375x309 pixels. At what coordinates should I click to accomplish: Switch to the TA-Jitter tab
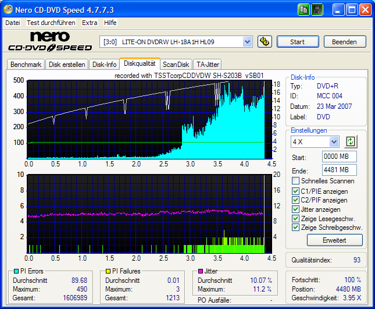point(208,65)
